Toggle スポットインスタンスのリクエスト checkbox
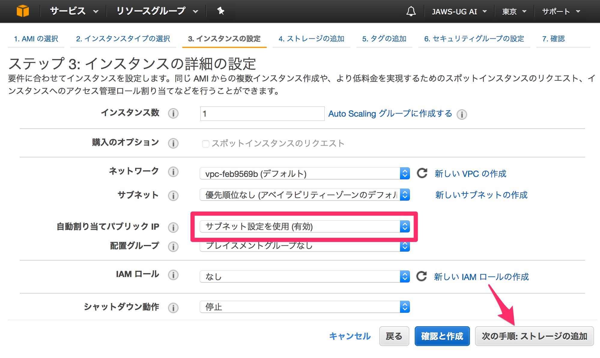The width and height of the screenshot is (600, 358). pyautogui.click(x=206, y=144)
